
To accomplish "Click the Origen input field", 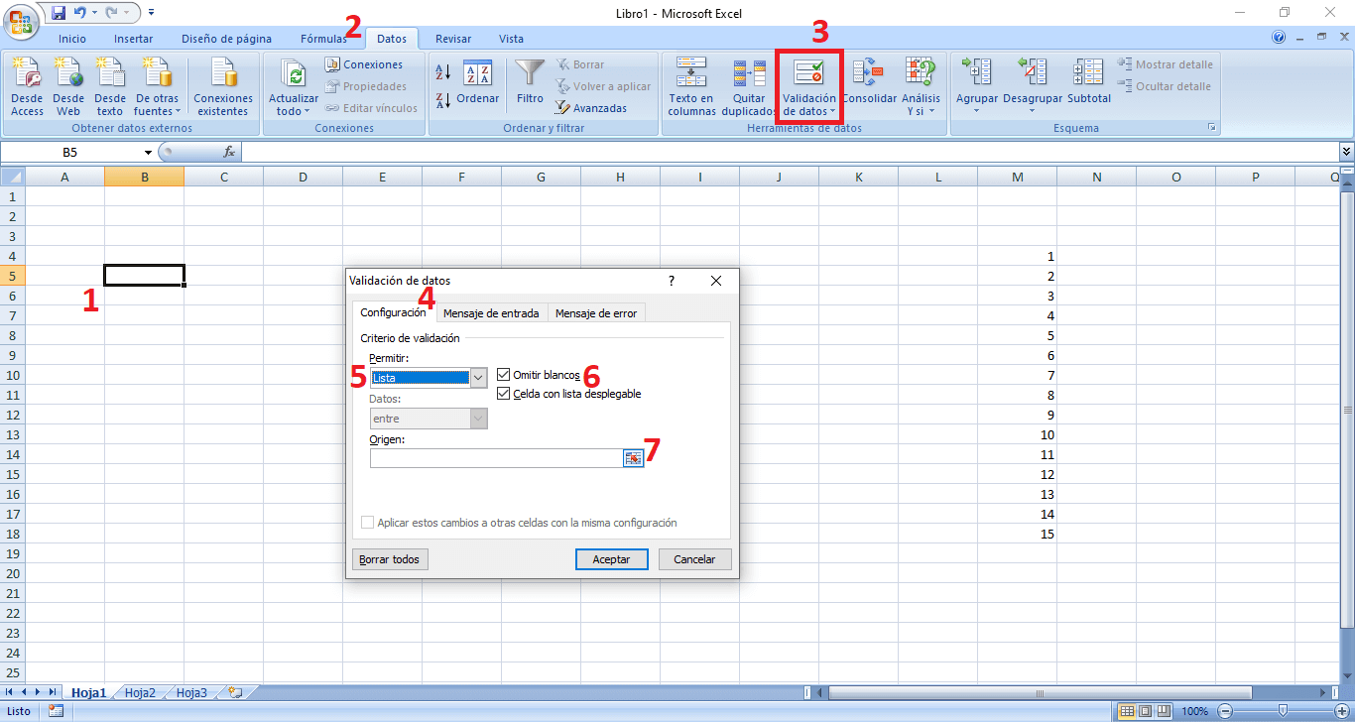I will click(496, 457).
